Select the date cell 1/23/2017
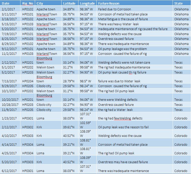This screenshot has height=174, width=191. pos(10,116)
